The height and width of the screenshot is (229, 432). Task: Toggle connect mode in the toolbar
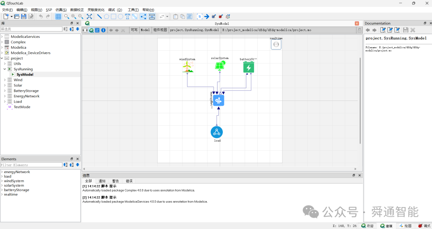pos(143,16)
